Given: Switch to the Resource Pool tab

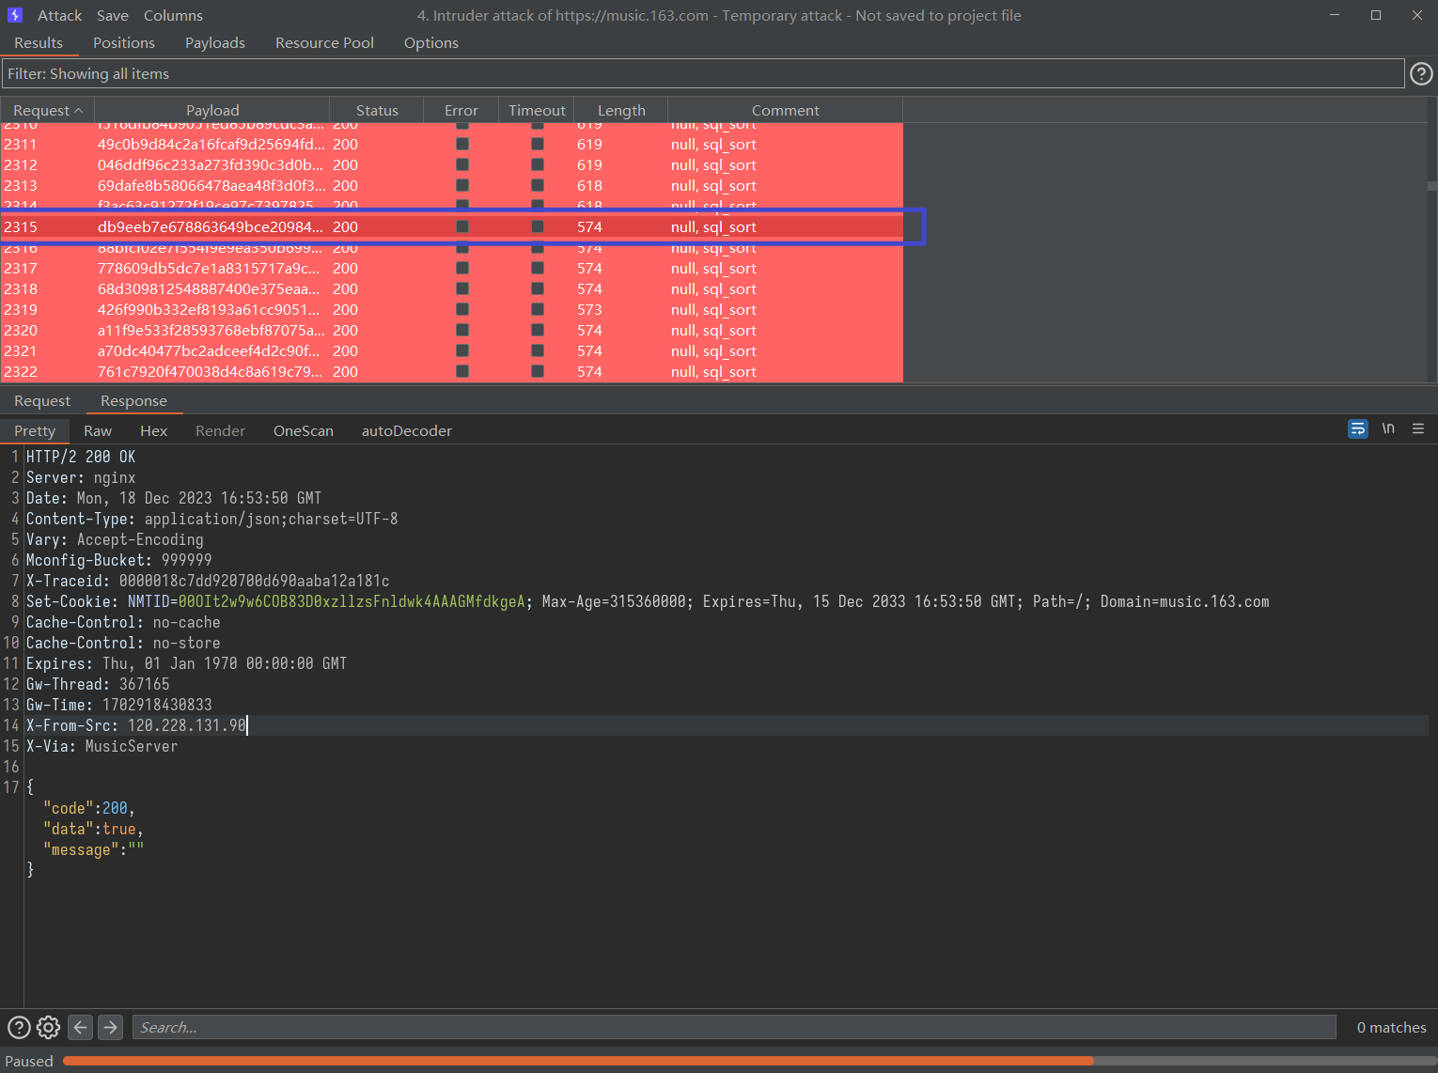Looking at the screenshot, I should pyautogui.click(x=324, y=43).
